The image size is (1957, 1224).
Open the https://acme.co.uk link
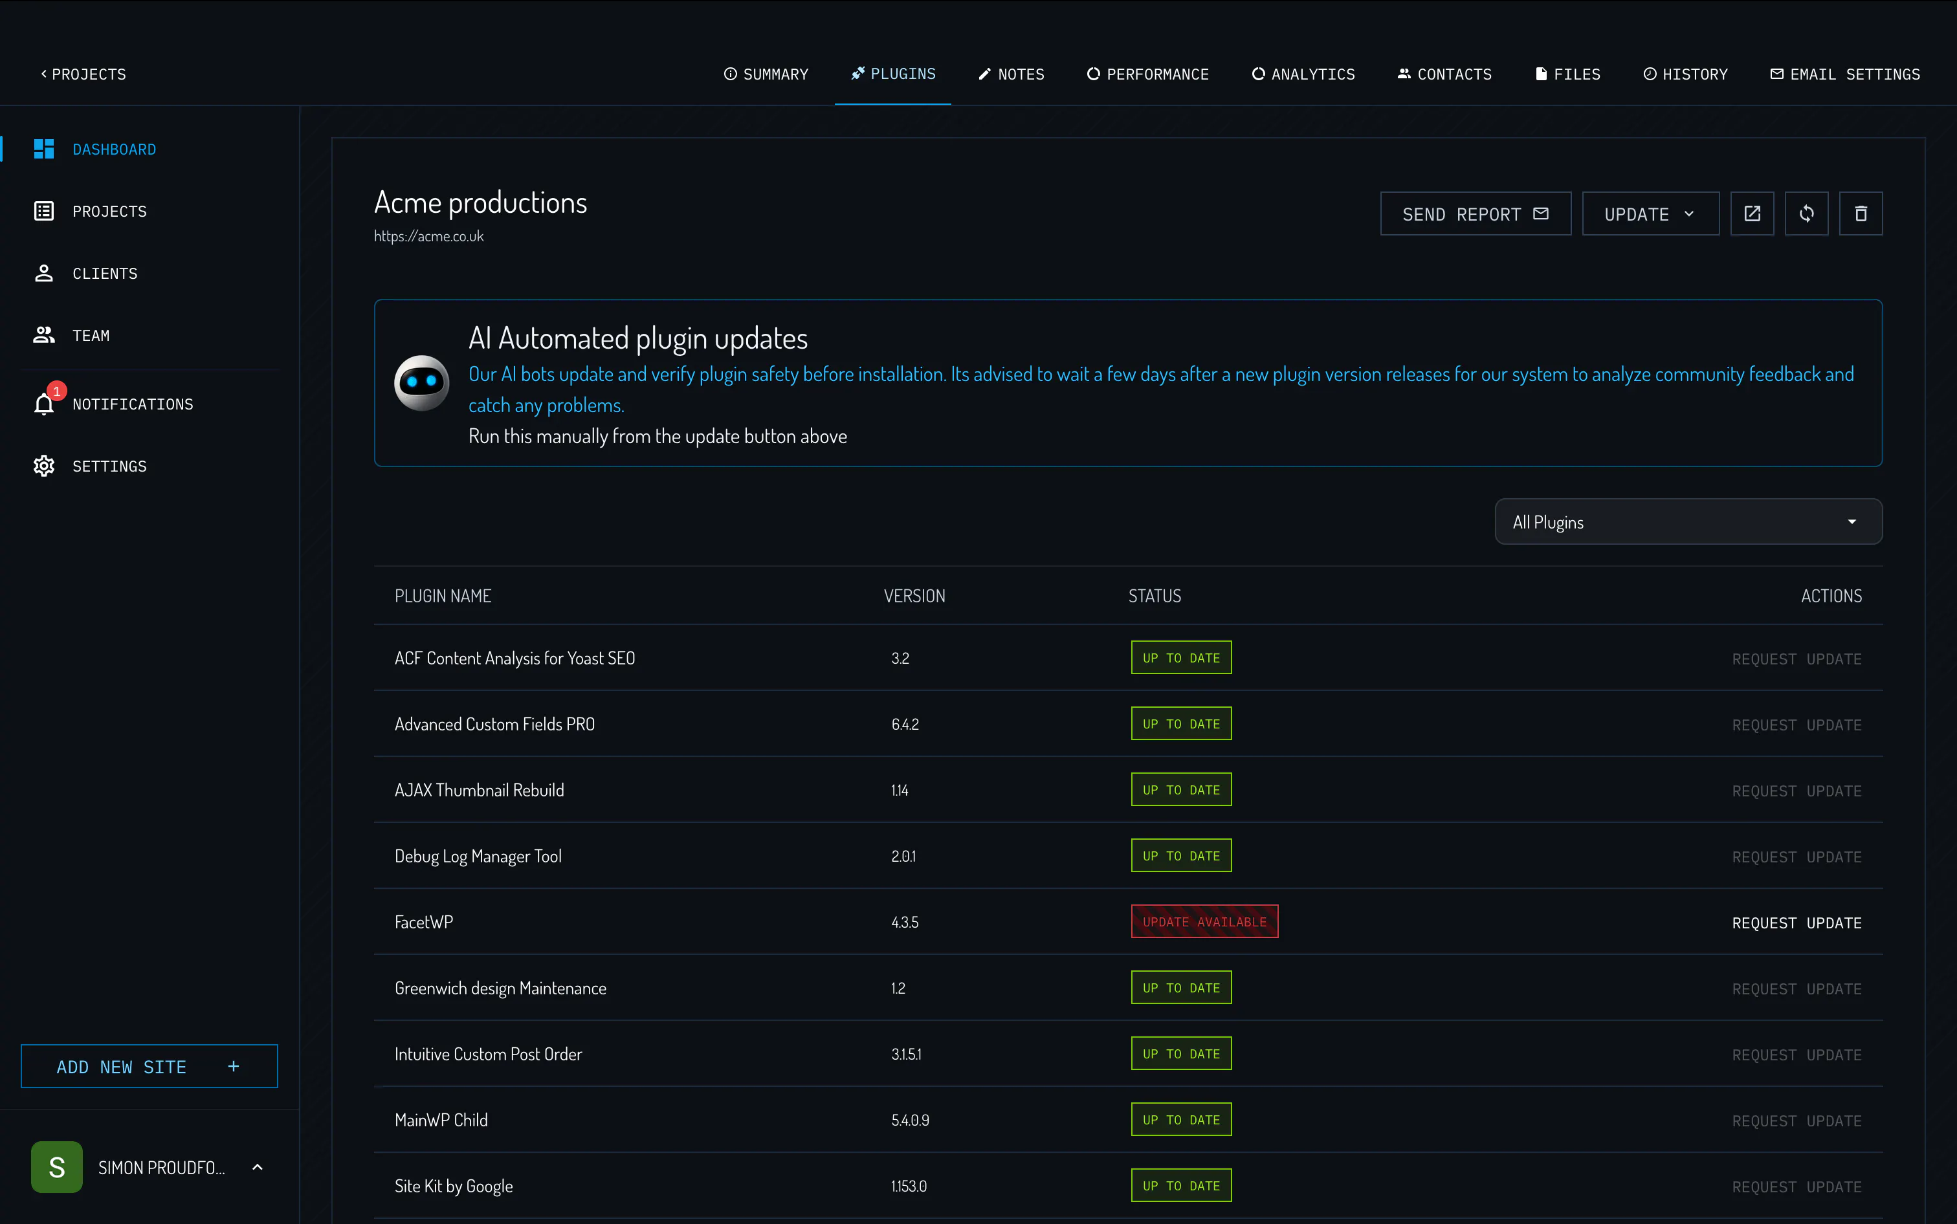click(428, 235)
